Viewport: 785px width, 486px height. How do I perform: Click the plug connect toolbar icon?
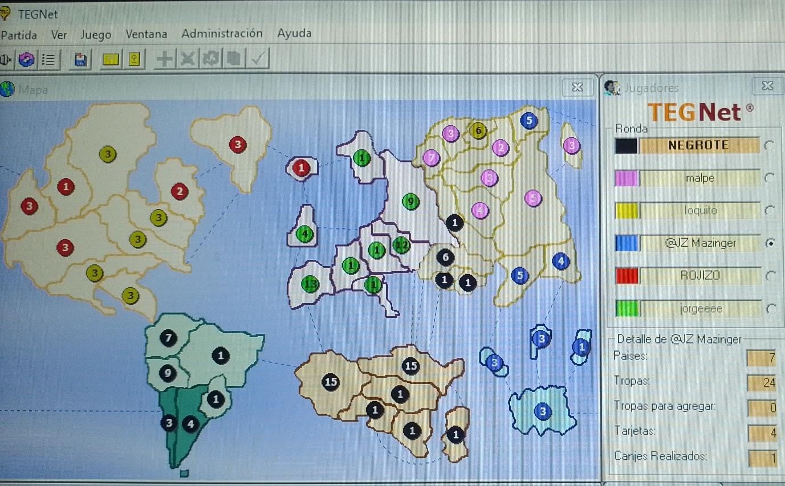[x=5, y=59]
